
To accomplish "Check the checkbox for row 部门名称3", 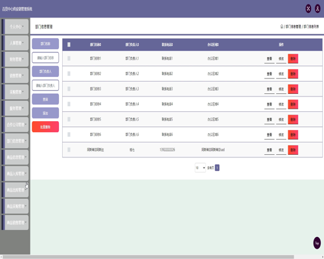I will (69, 89).
